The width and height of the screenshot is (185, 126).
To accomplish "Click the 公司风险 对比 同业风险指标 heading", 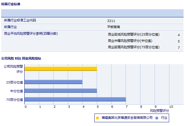I will 21,58.
